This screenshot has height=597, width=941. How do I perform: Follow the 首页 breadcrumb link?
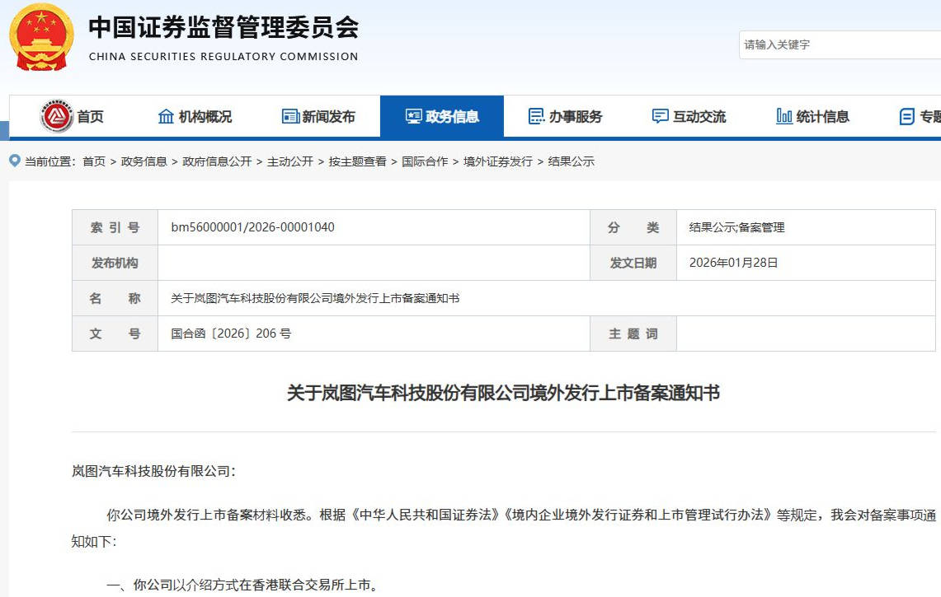point(94,161)
